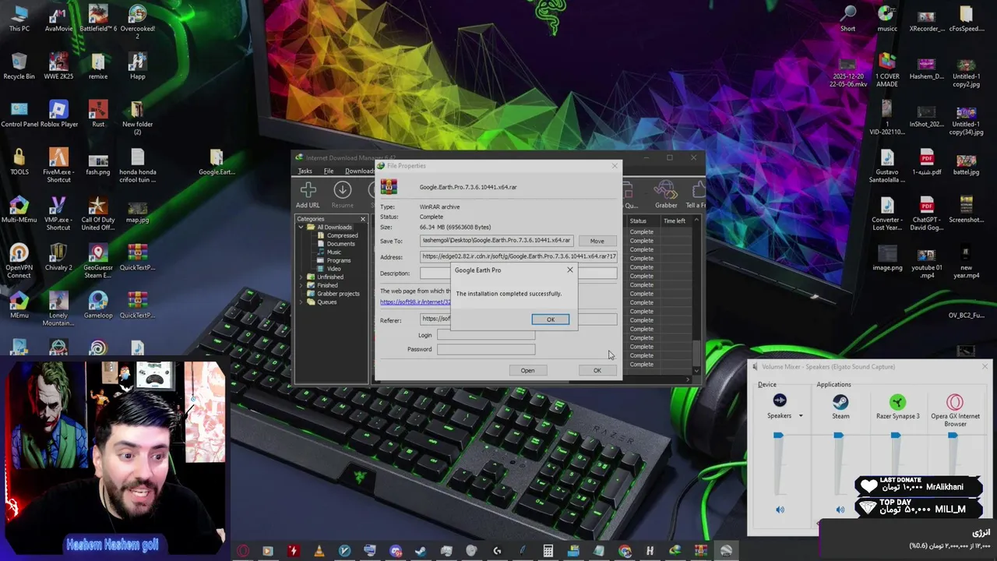The image size is (997, 561).
Task: Select the WWE 2K25 desktop icon
Action: (58, 67)
